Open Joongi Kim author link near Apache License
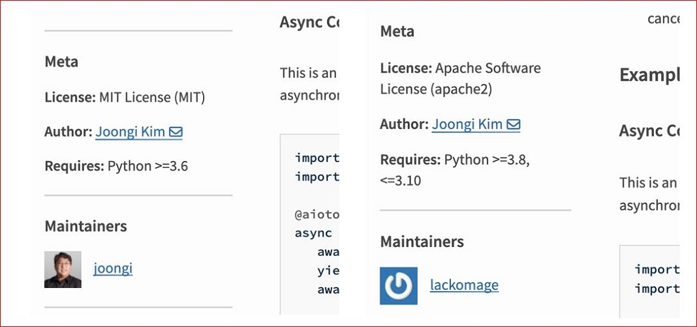The width and height of the screenshot is (697, 327). (467, 124)
